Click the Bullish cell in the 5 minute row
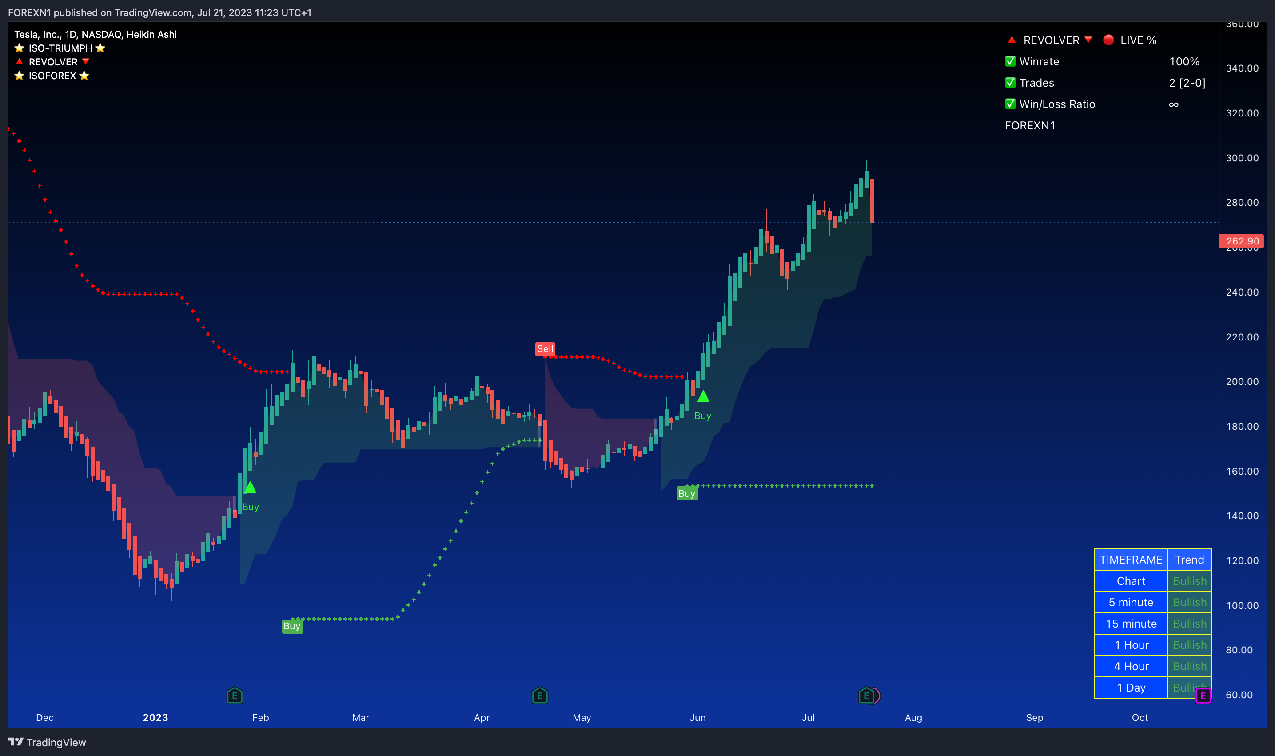 tap(1189, 603)
